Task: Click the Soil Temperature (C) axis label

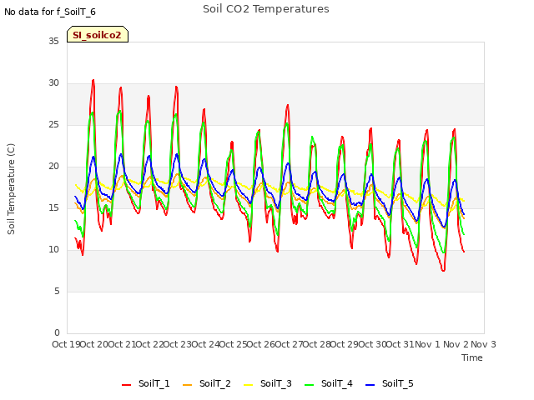Action: (11, 189)
